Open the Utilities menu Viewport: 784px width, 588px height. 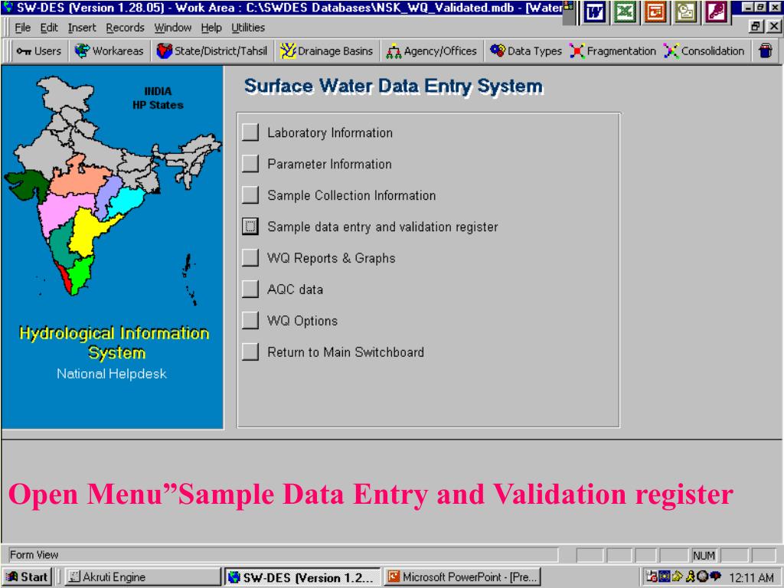(x=248, y=28)
